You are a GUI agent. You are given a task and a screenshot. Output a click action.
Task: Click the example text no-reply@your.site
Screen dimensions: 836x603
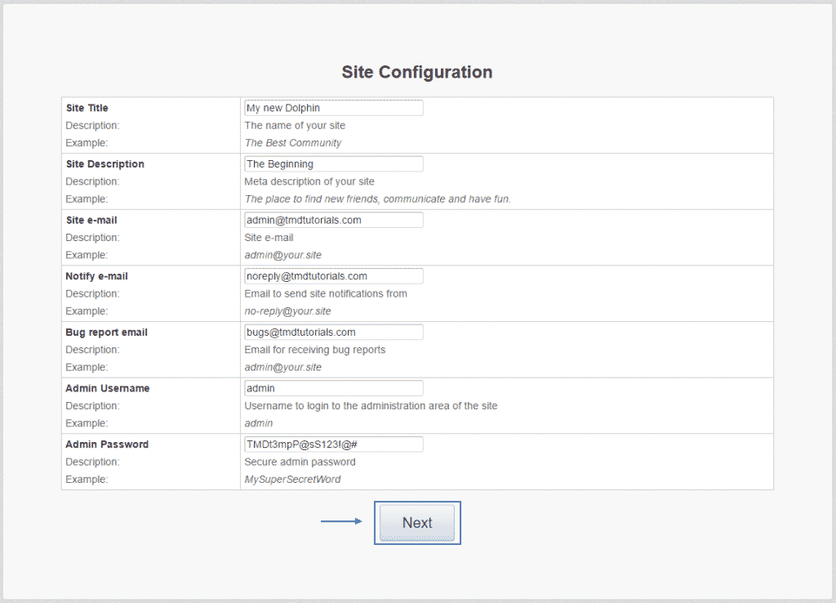(287, 311)
